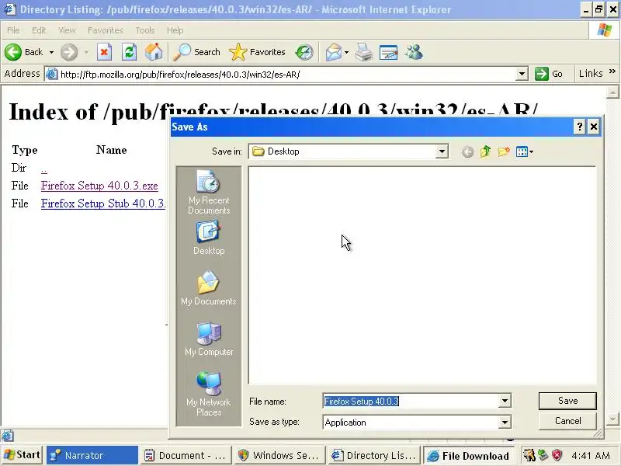
Task: Select My Recent Documents in places bar
Action: (209, 192)
